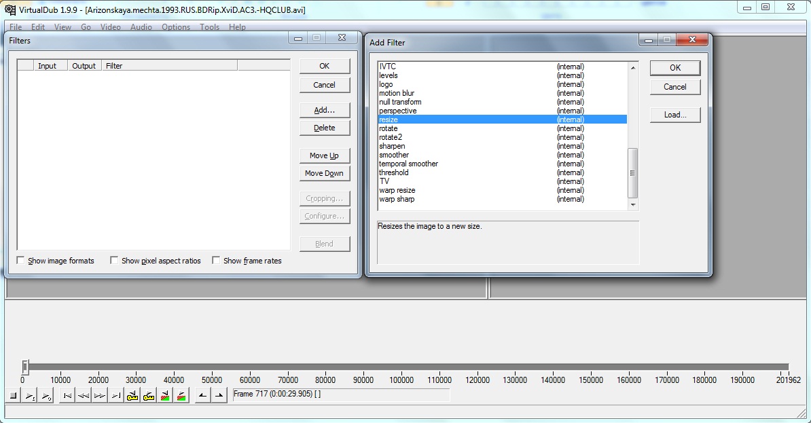This screenshot has height=423, width=811.
Task: Start output playback from the toolbar
Action: (x=46, y=396)
